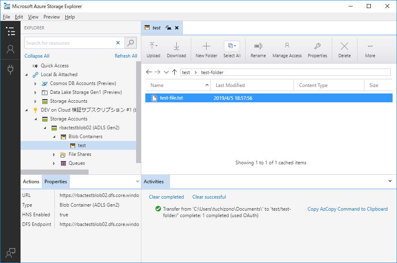Expand the Cosmos DB Accounts node
The width and height of the screenshot is (397, 263).
pos(35,84)
